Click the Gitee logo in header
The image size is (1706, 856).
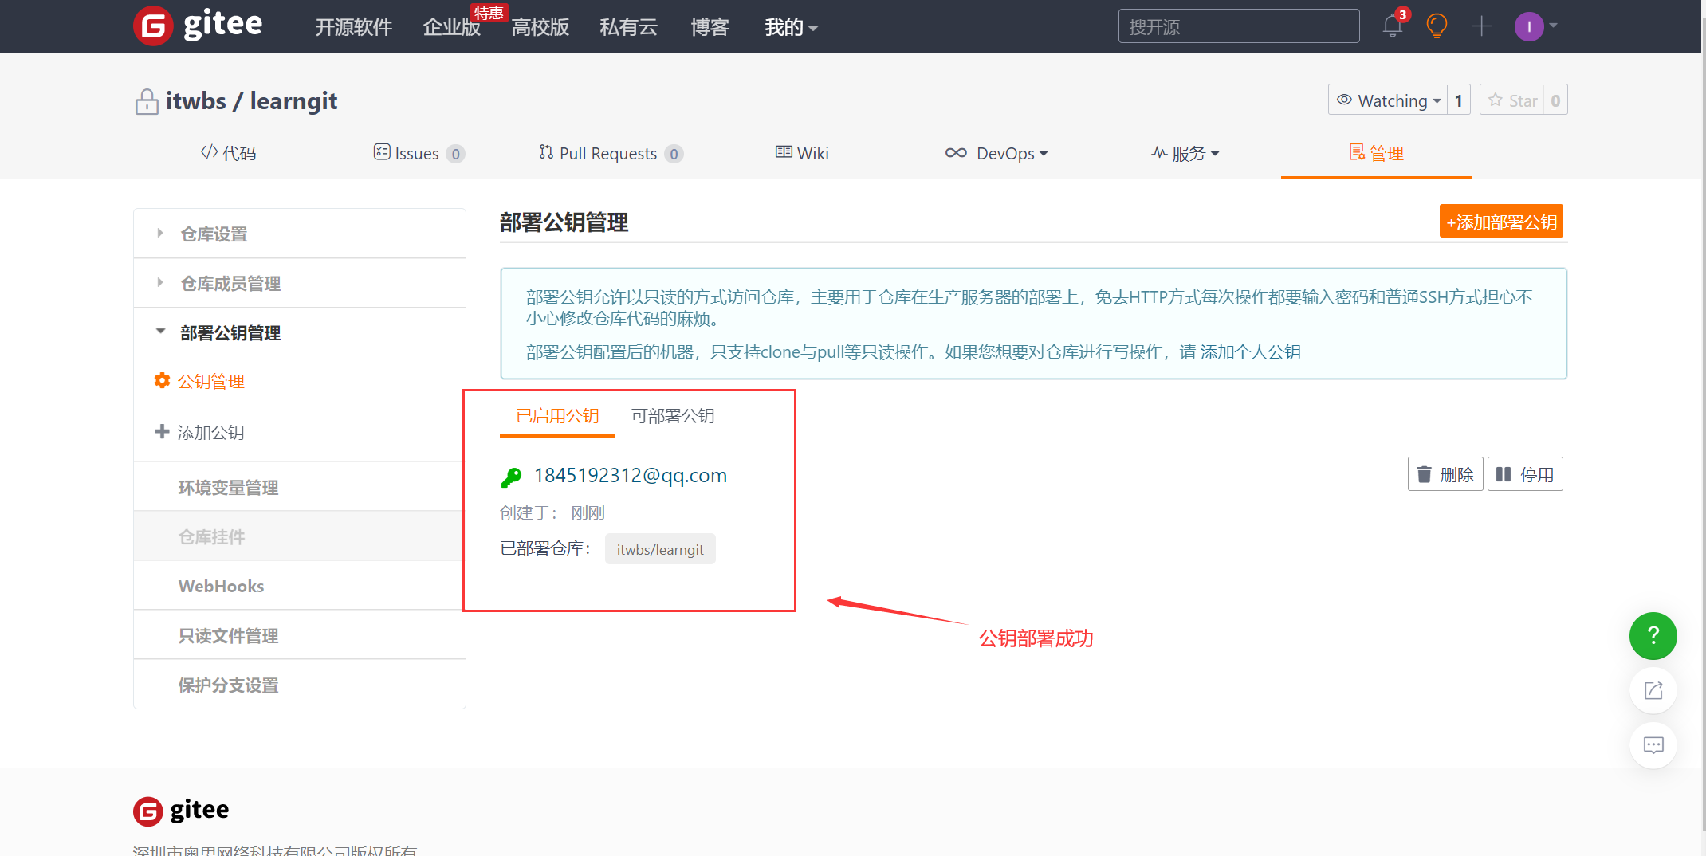click(x=198, y=26)
